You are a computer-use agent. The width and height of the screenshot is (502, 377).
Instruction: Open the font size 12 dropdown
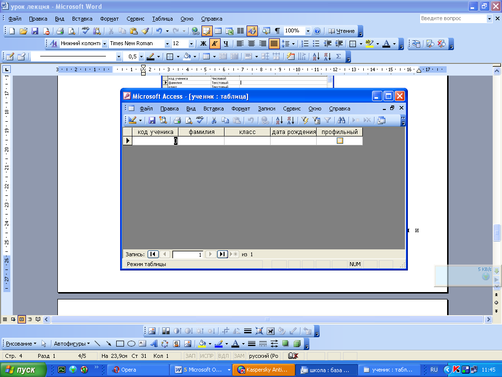pyautogui.click(x=191, y=44)
